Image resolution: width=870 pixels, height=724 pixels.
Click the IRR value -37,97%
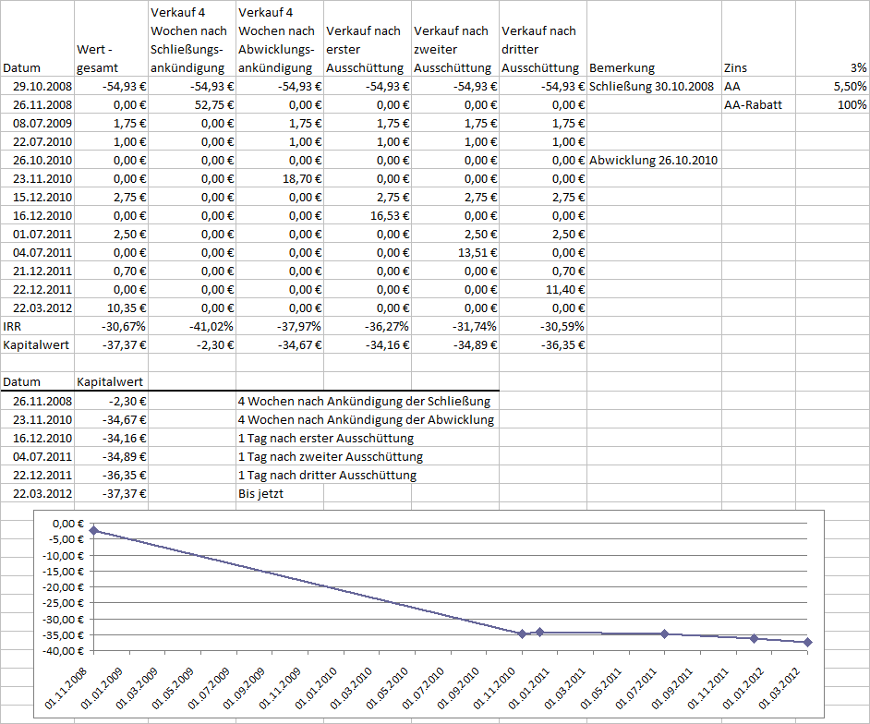coord(280,326)
